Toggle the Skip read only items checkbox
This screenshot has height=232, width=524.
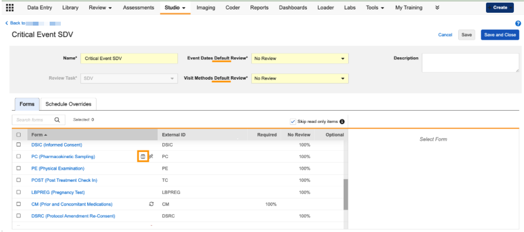coord(293,122)
